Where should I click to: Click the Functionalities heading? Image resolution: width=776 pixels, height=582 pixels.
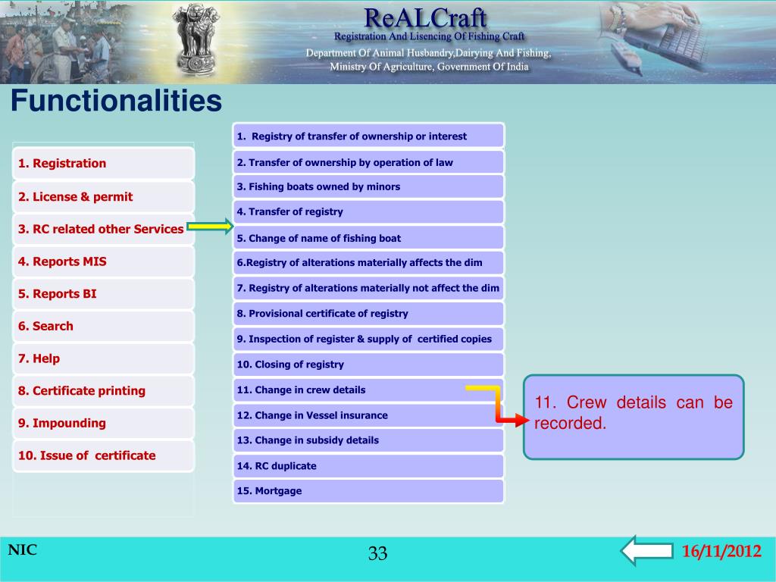116,101
